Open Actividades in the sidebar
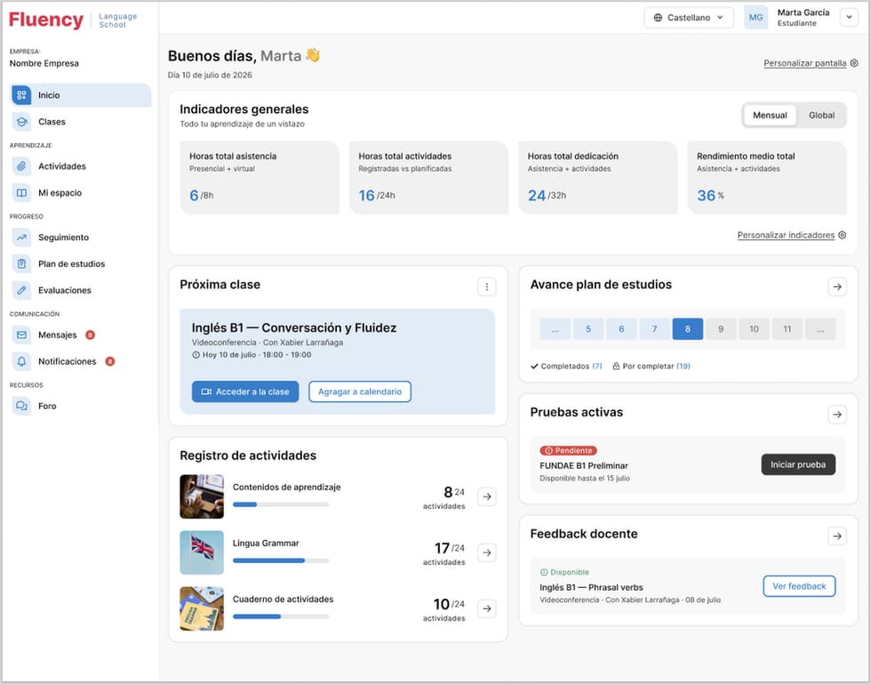This screenshot has width=871, height=685. point(81,166)
